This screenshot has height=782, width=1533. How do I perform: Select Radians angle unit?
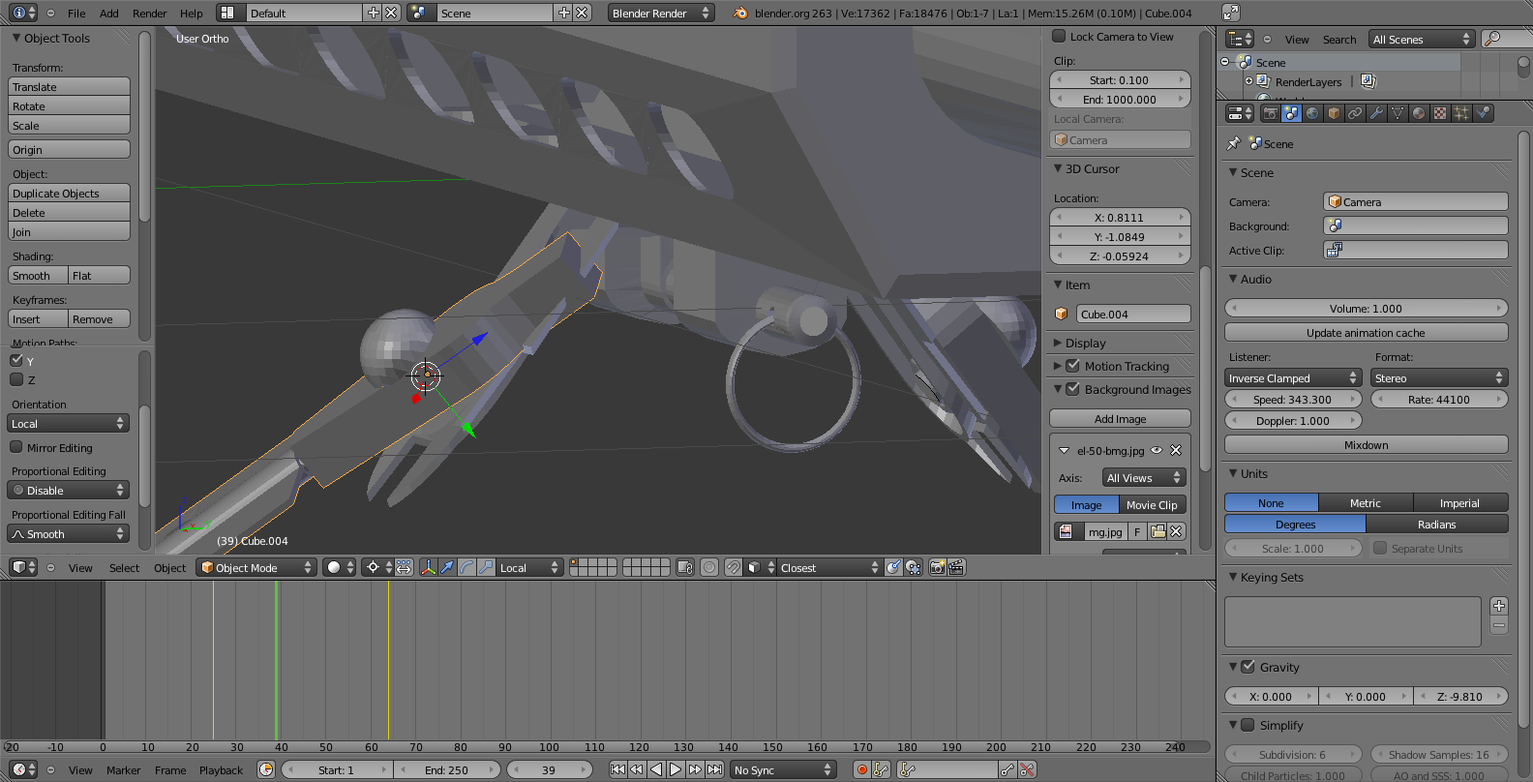pos(1437,525)
